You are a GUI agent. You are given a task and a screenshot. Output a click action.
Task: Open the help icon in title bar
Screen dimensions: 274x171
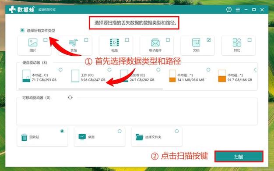[x=229, y=10]
